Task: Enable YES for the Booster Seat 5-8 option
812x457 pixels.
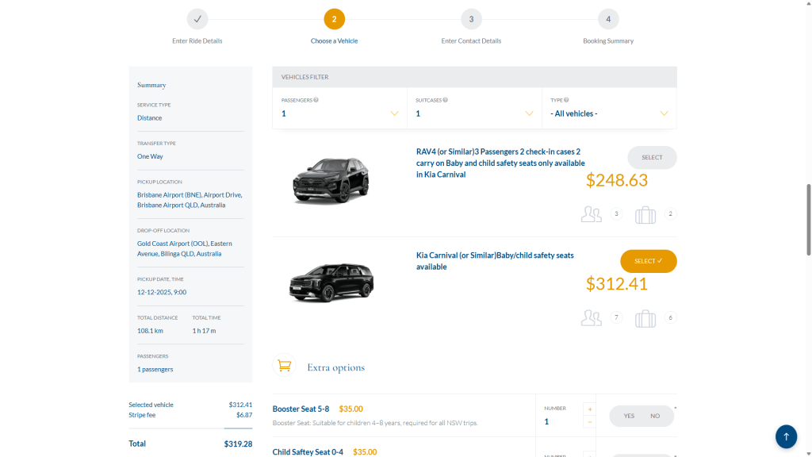Action: tap(629, 416)
